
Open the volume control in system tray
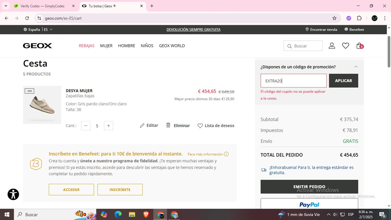[x=335, y=215]
